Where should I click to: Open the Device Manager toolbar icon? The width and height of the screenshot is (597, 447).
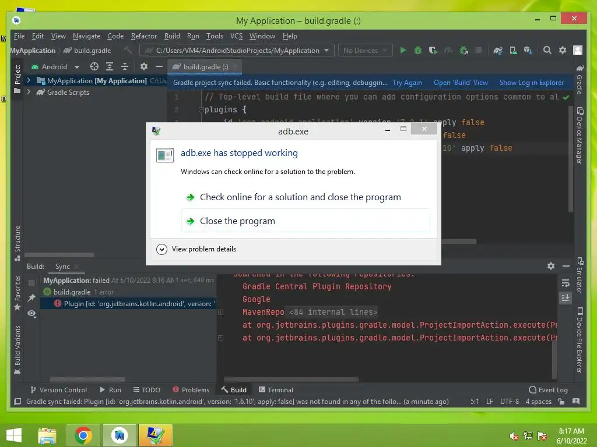pos(513,50)
